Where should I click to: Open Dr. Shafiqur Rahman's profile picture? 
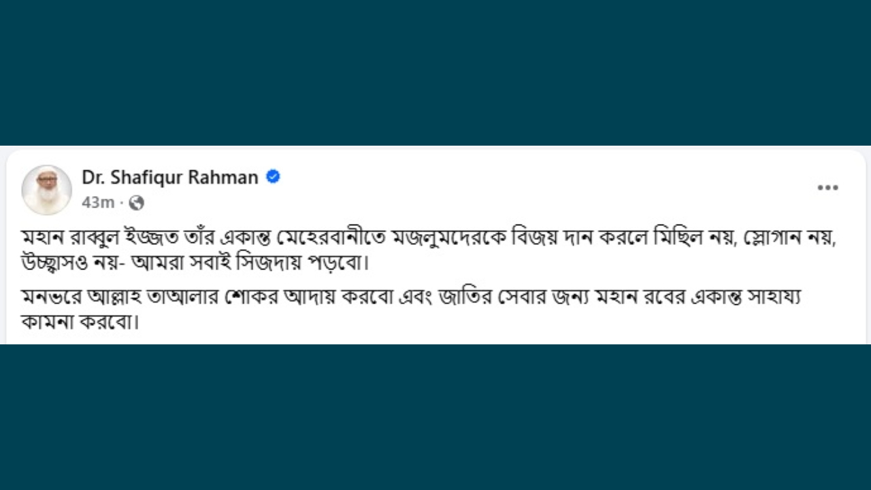pyautogui.click(x=46, y=189)
